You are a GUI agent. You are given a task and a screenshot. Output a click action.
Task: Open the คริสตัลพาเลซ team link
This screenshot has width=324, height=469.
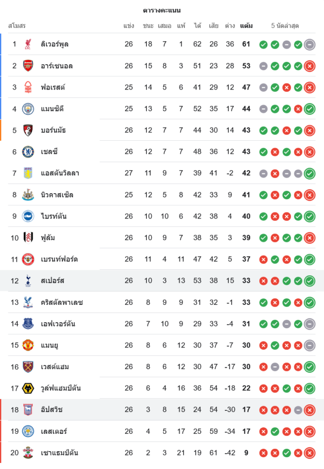(x=62, y=303)
